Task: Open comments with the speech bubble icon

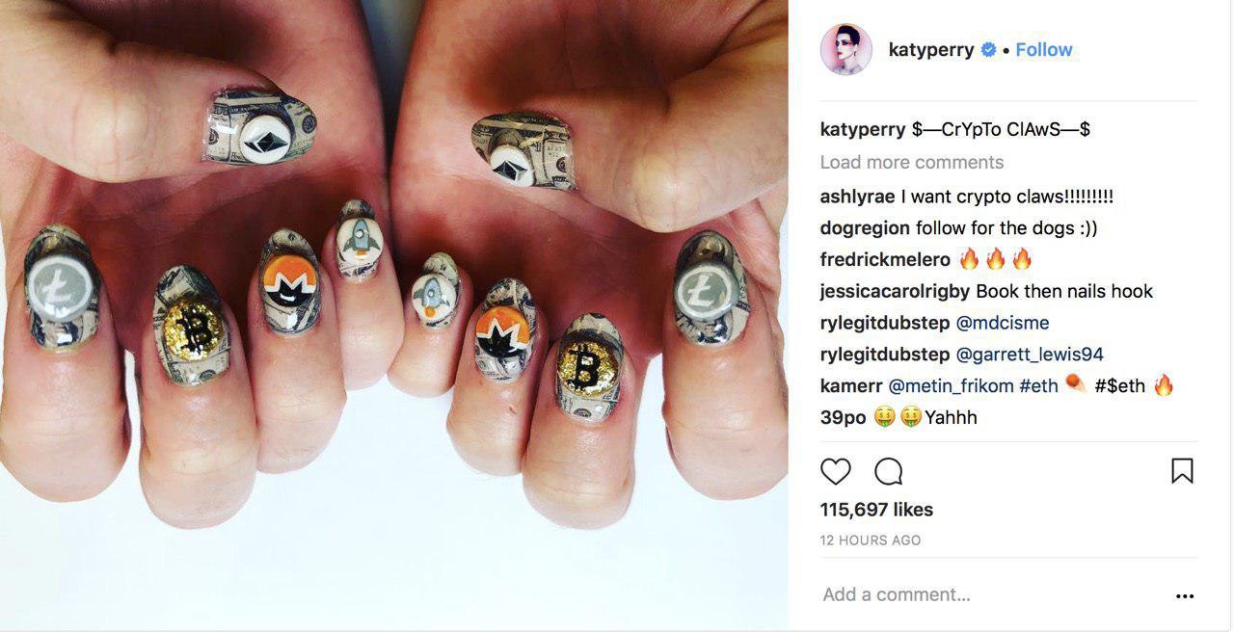Action: point(888,471)
